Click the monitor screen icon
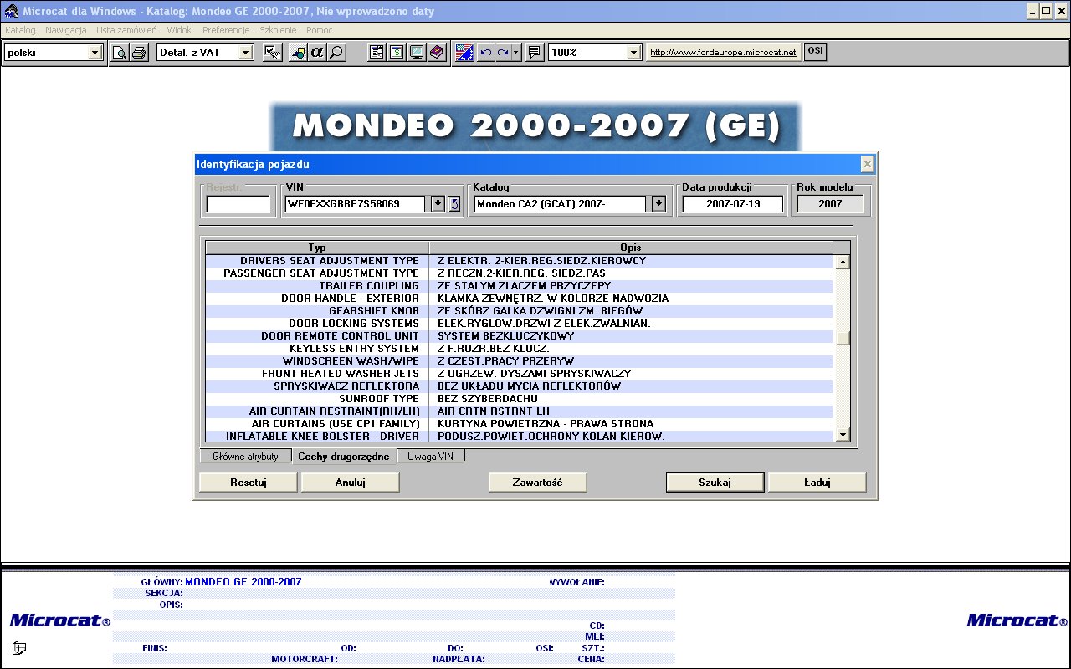The height and width of the screenshot is (669, 1071). (416, 53)
